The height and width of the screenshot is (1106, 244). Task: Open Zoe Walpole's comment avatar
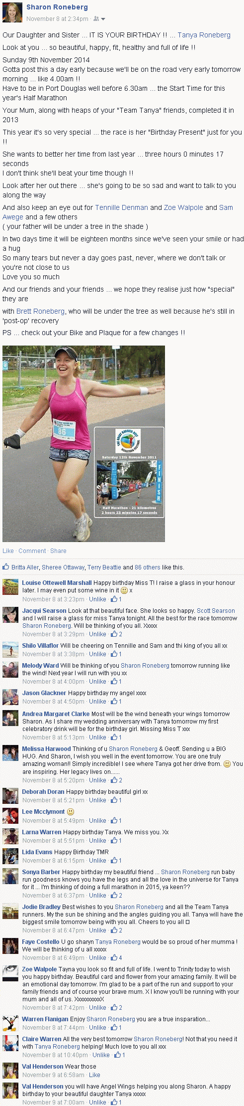click(x=10, y=974)
